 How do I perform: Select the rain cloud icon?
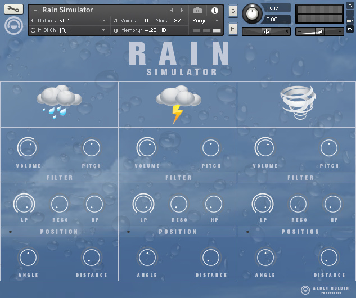pyautogui.click(x=59, y=102)
